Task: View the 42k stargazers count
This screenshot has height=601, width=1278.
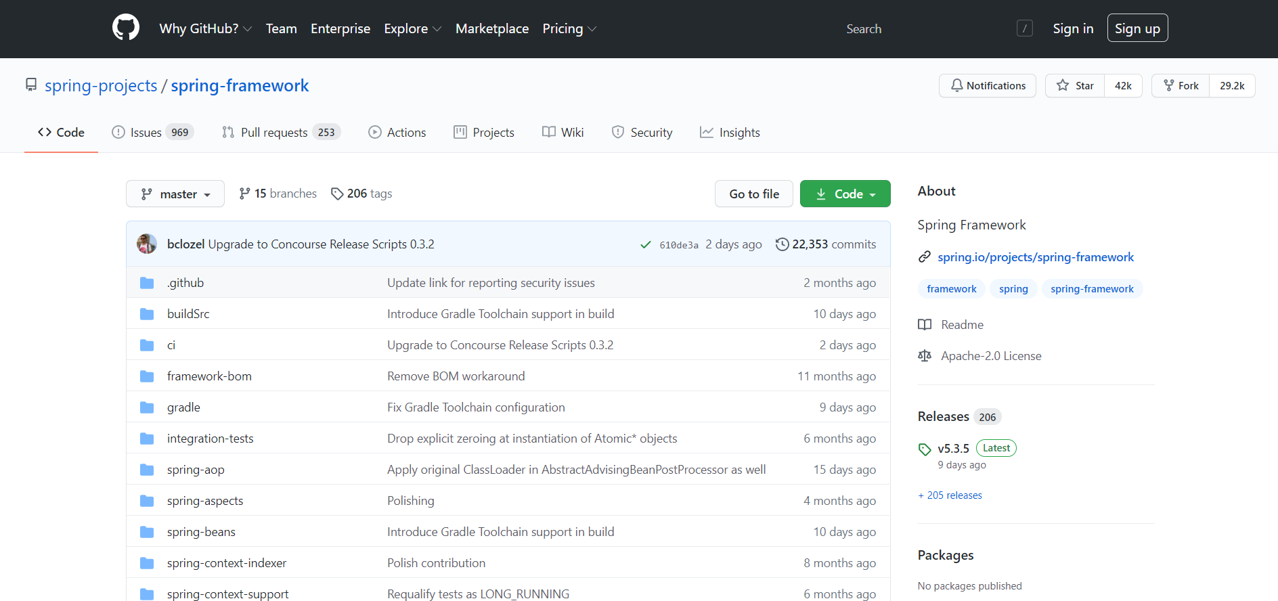Action: coord(1123,85)
